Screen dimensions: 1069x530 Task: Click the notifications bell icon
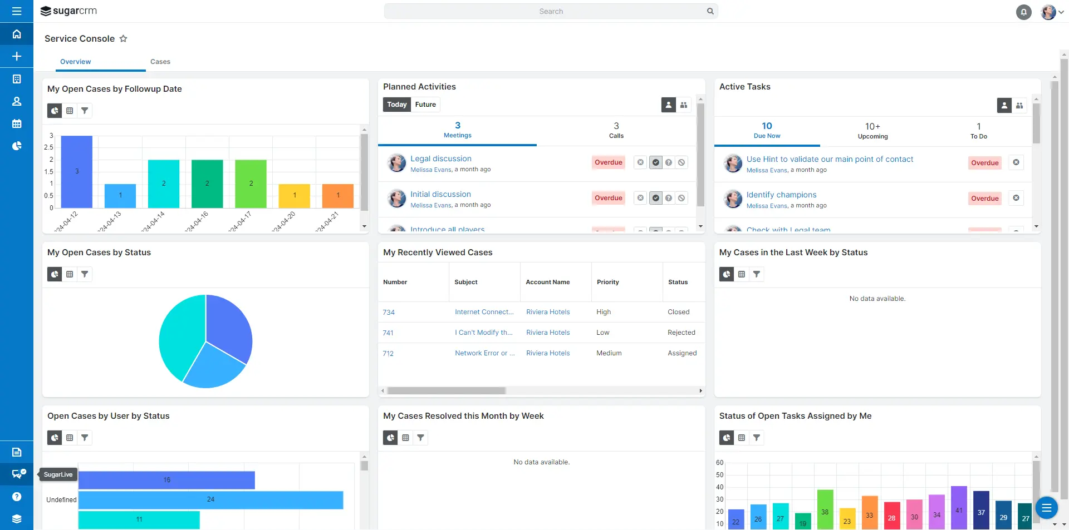[1023, 12]
